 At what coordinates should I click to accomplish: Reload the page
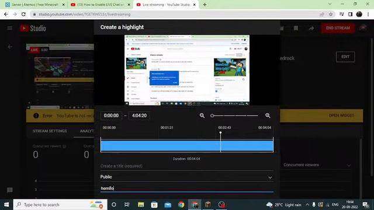[x=23, y=14]
